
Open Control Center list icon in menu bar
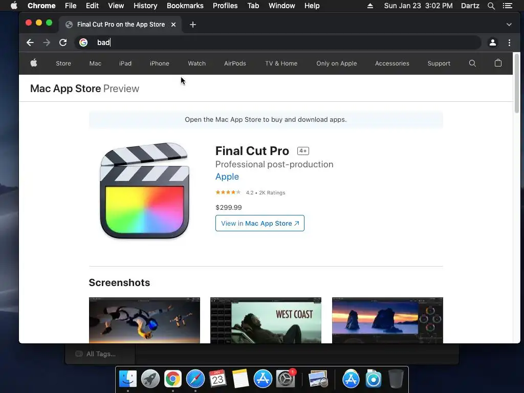point(507,6)
